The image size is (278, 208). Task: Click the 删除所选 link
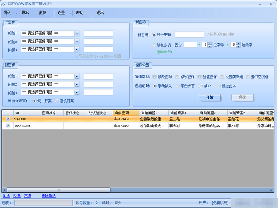[48, 195]
